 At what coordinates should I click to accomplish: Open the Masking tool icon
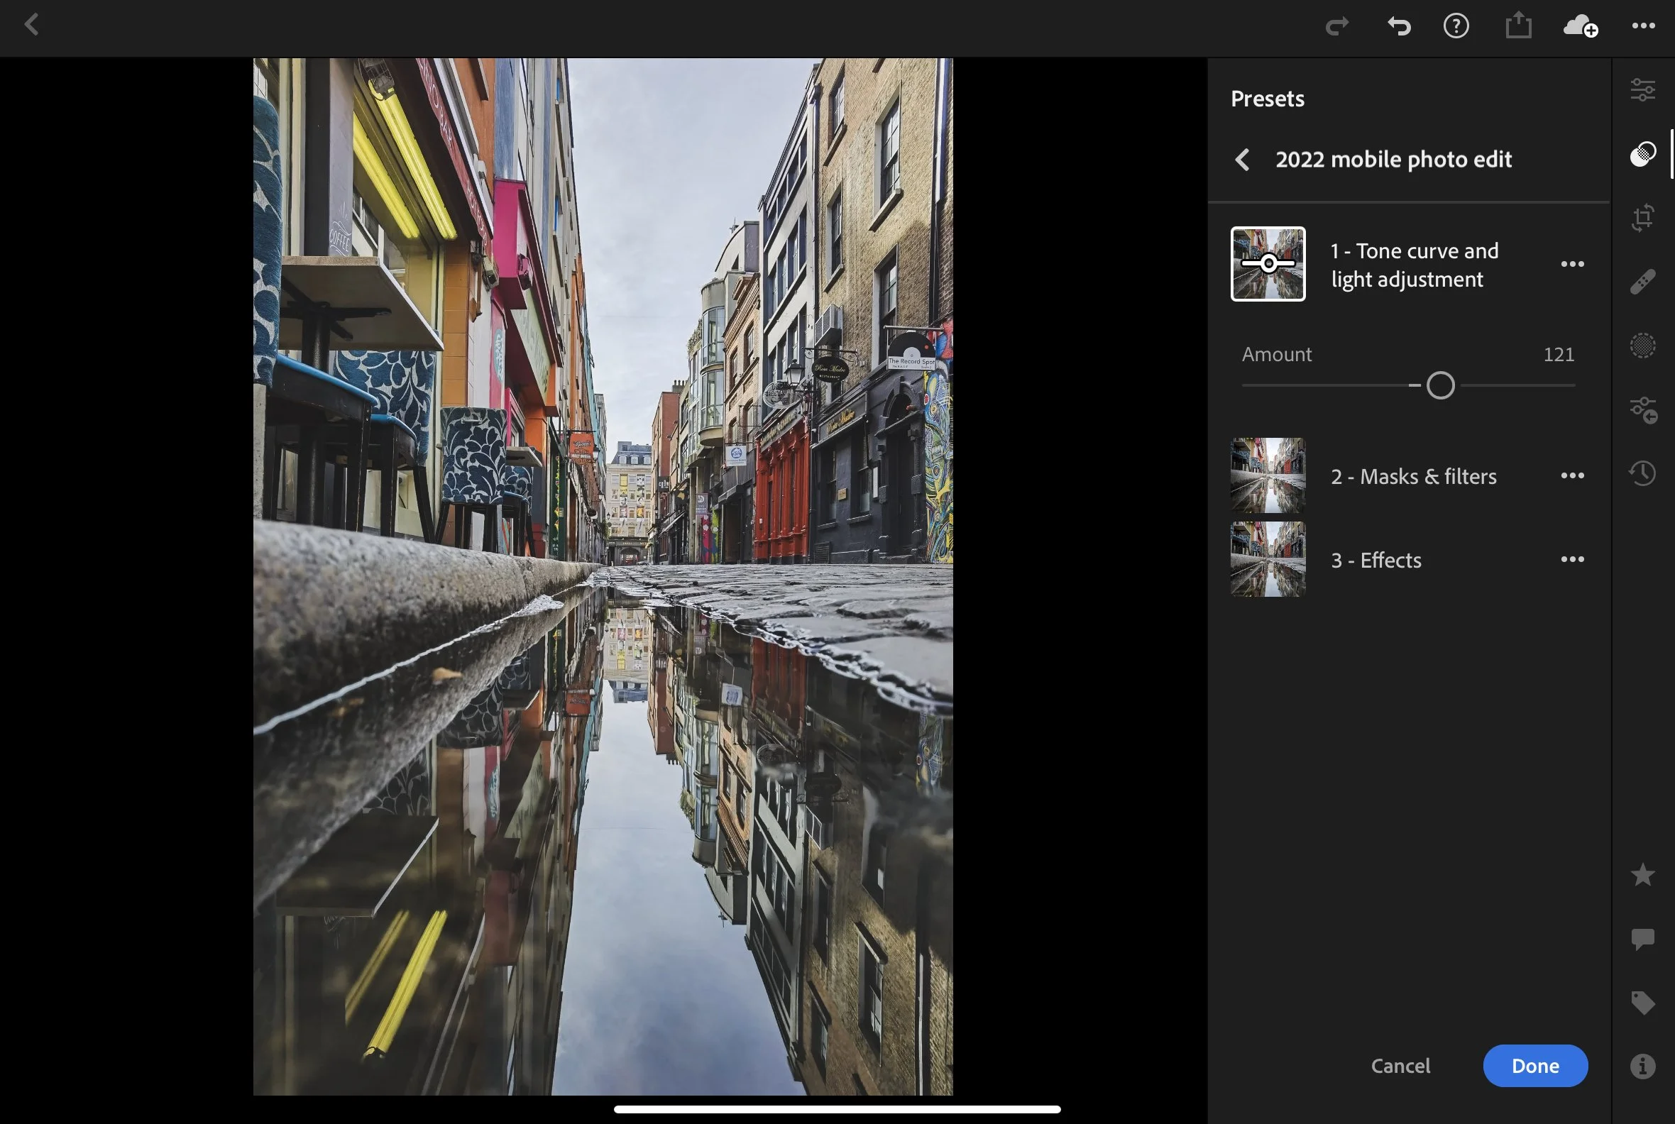click(1642, 346)
